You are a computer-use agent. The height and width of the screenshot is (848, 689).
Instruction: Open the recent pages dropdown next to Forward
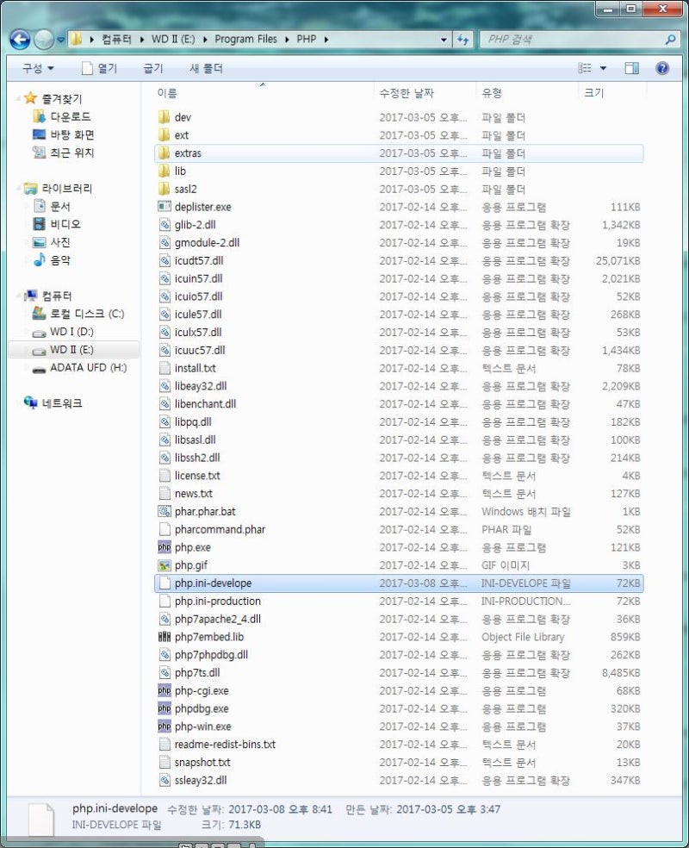(x=60, y=40)
